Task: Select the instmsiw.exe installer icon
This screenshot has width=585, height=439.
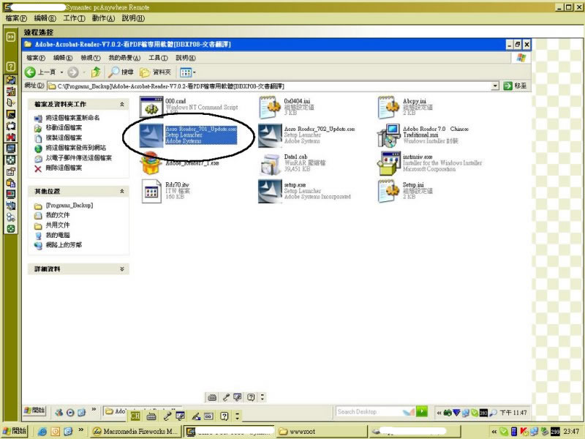Action: [x=389, y=163]
